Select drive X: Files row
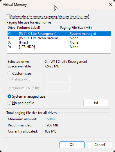 [59, 42]
